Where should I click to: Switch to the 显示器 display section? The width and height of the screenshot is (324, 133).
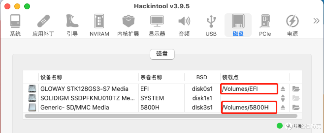click(157, 25)
